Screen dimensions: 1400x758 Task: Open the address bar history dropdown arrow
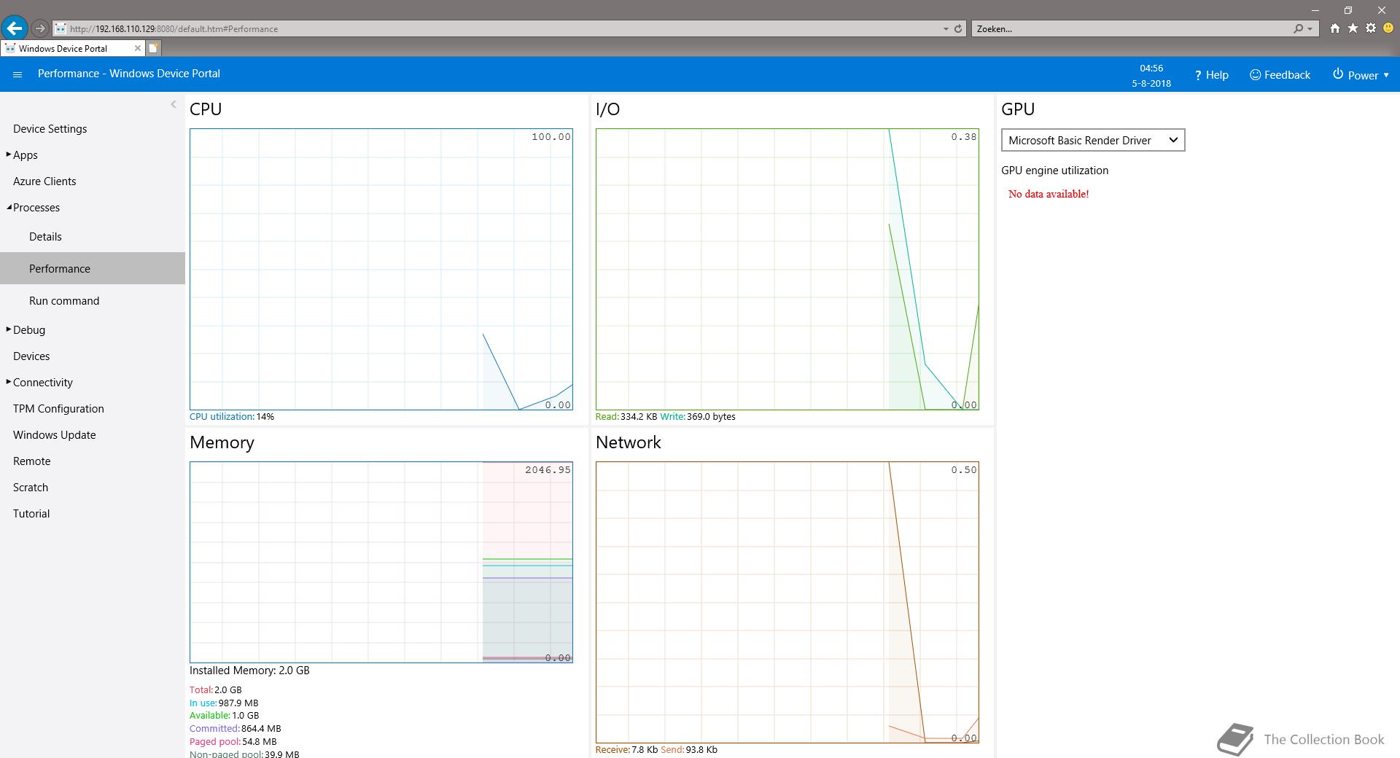pos(946,29)
